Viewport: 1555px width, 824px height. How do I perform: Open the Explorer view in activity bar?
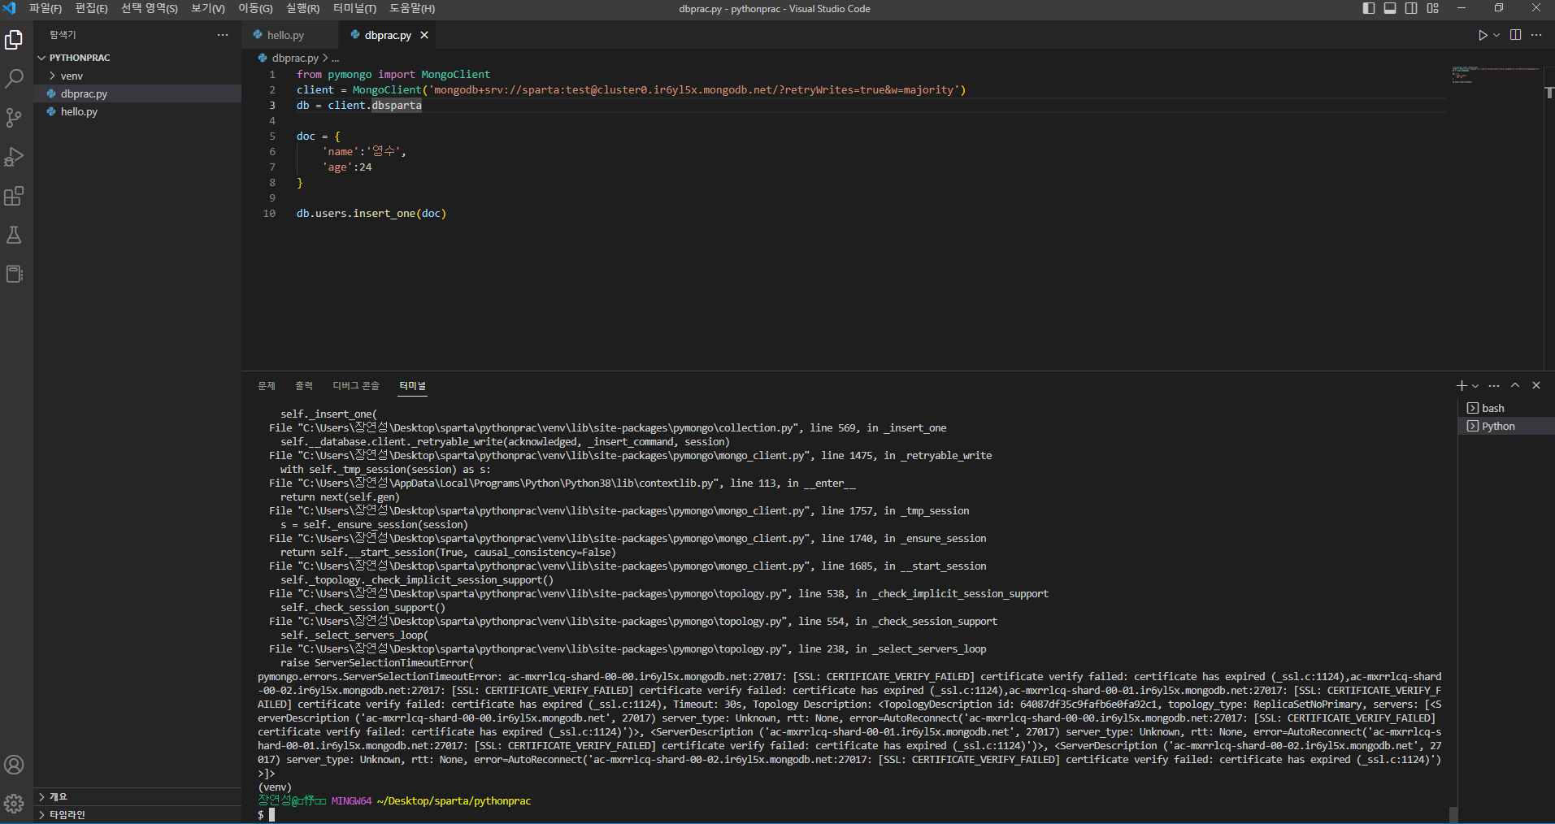pyautogui.click(x=15, y=39)
